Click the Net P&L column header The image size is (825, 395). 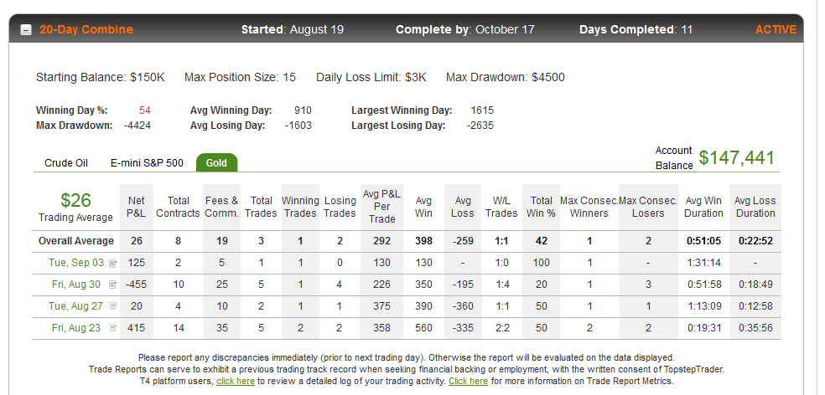pos(137,207)
